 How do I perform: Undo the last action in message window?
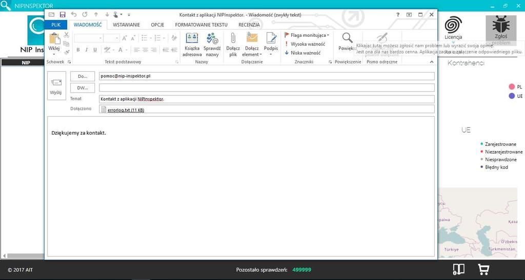point(74,15)
